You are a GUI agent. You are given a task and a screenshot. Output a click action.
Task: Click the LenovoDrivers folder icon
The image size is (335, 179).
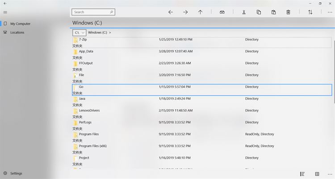[75, 111]
